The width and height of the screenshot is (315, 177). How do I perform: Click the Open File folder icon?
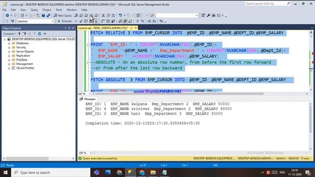tap(38, 15)
